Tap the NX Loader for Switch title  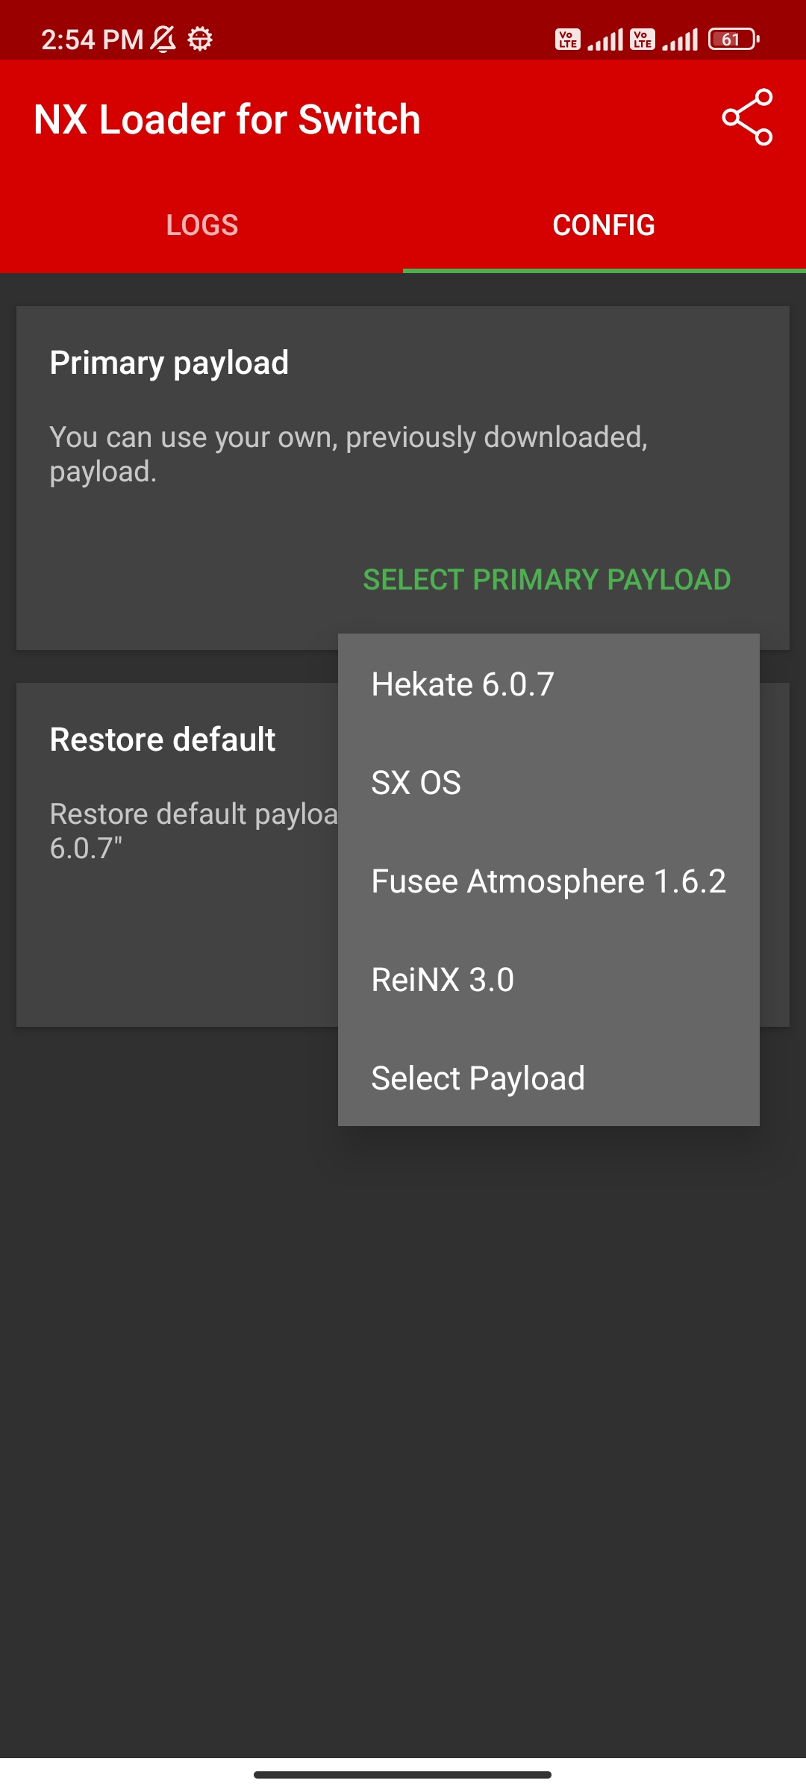click(228, 119)
